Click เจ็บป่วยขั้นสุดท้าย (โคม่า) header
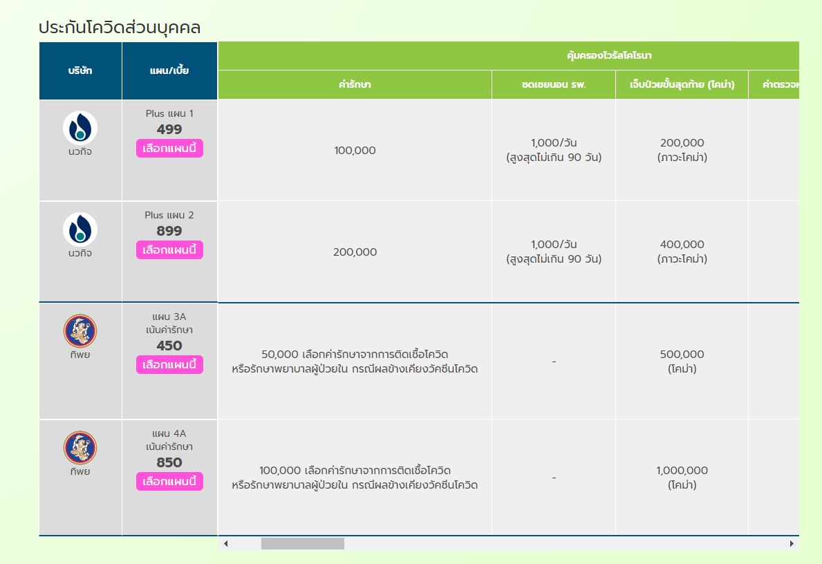 [682, 84]
